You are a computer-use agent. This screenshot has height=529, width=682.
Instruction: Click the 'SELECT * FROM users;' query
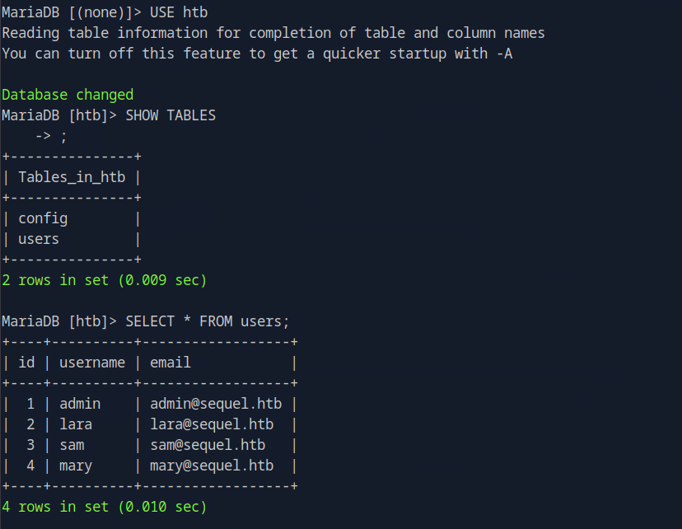[x=208, y=321]
